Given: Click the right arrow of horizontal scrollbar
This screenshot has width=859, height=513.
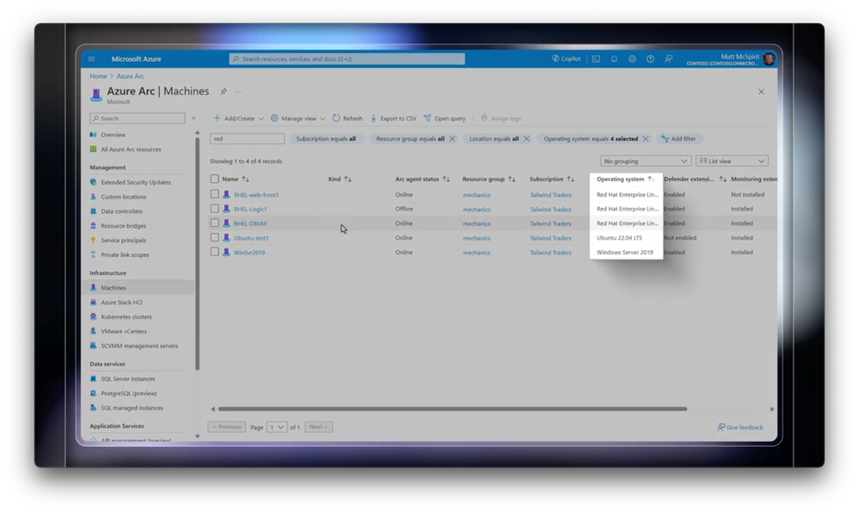Looking at the screenshot, I should pos(772,409).
